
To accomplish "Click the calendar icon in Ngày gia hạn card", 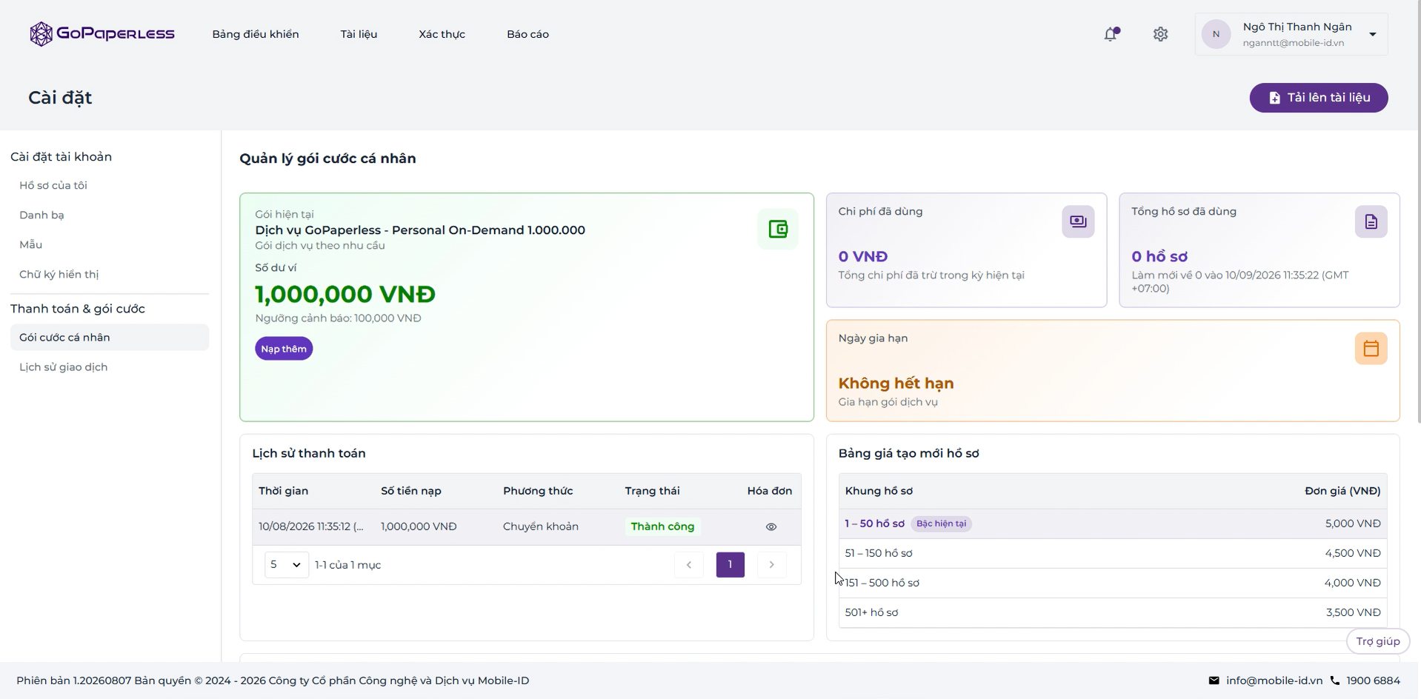I will (1371, 348).
